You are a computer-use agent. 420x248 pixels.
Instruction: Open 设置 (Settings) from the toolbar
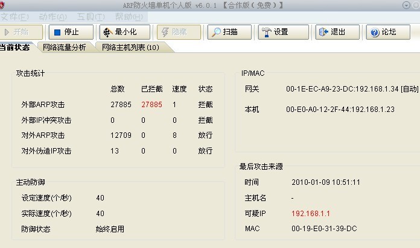tap(283, 32)
